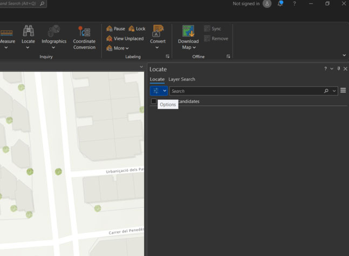This screenshot has height=256, width=349.
Task: Open the map view tab list chevron
Action: 141,67
